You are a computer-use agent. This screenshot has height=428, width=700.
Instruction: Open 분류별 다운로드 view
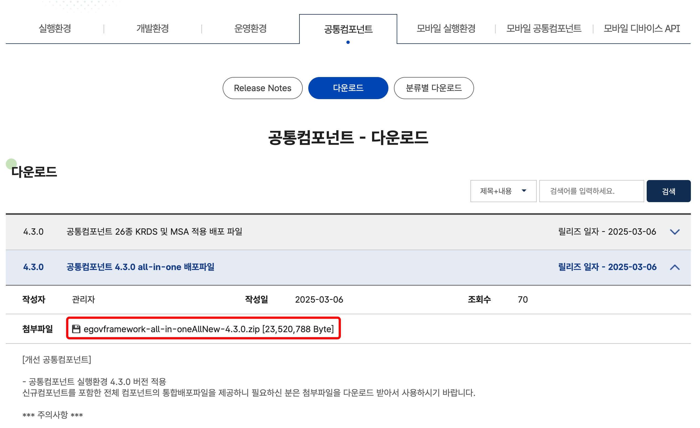click(434, 88)
